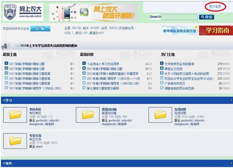This screenshot has width=233, height=168.
Task: Open the red 学习指南 button
Action: (216, 31)
